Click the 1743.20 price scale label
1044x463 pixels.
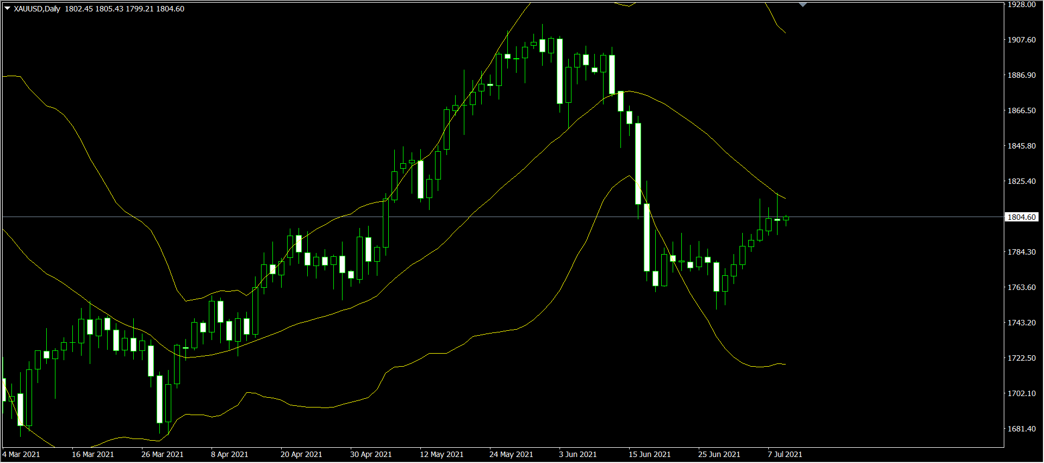pos(1022,323)
